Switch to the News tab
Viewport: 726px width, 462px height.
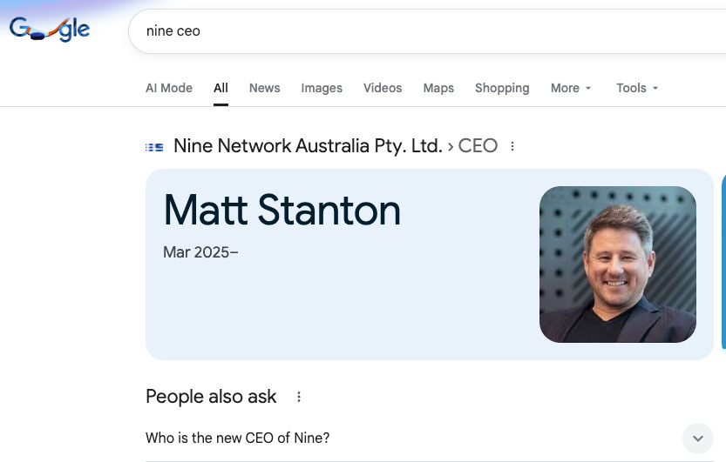click(264, 88)
